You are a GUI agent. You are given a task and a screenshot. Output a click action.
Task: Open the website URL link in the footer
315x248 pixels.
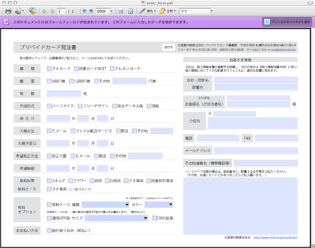coord(275,238)
